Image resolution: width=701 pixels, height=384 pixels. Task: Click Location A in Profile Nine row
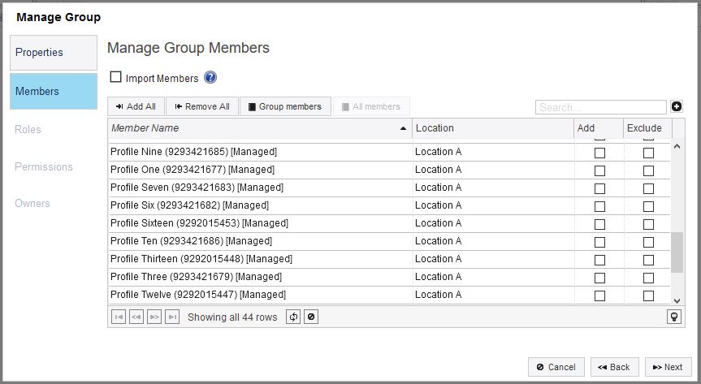pos(438,152)
